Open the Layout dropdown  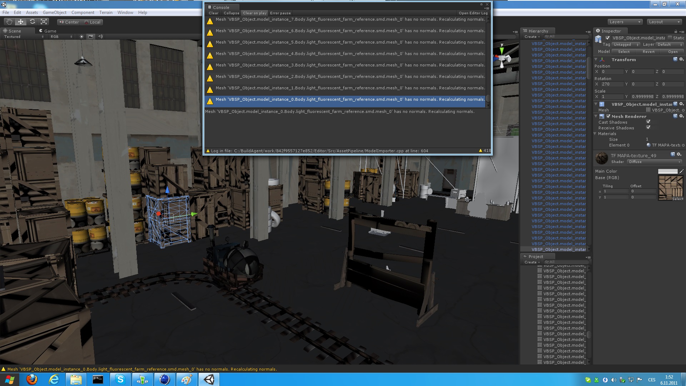point(664,22)
